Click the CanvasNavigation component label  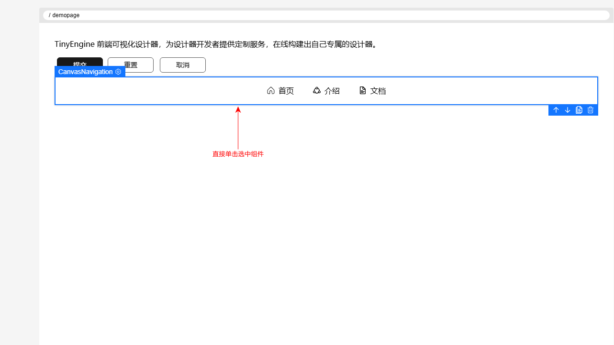(x=85, y=72)
